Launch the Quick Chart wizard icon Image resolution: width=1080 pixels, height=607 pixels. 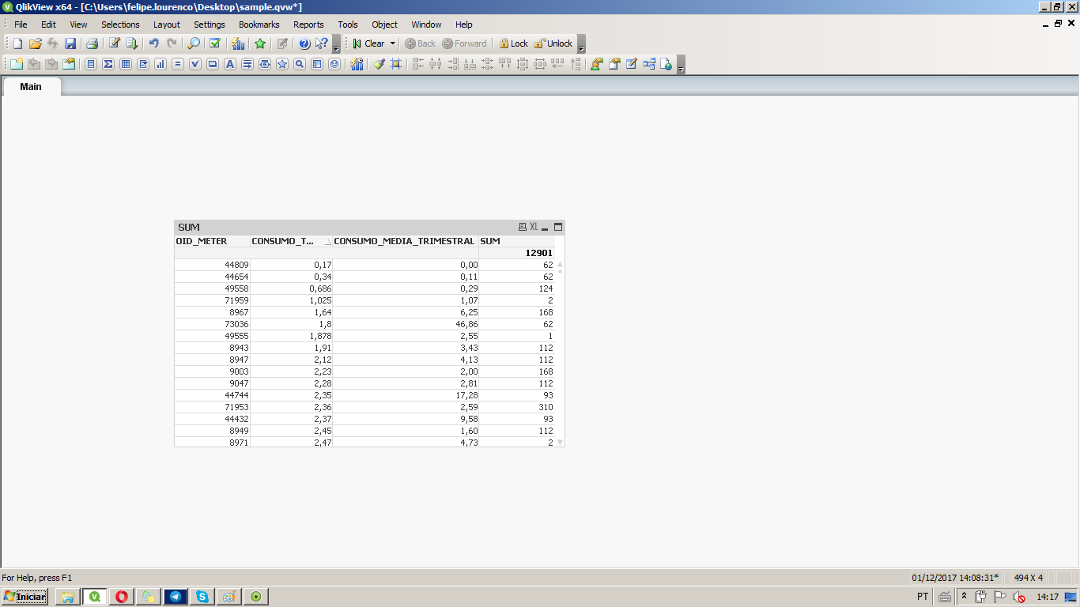[238, 43]
